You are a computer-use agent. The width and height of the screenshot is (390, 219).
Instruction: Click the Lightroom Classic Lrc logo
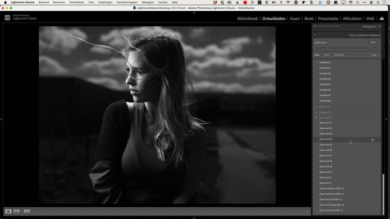coord(8,17)
